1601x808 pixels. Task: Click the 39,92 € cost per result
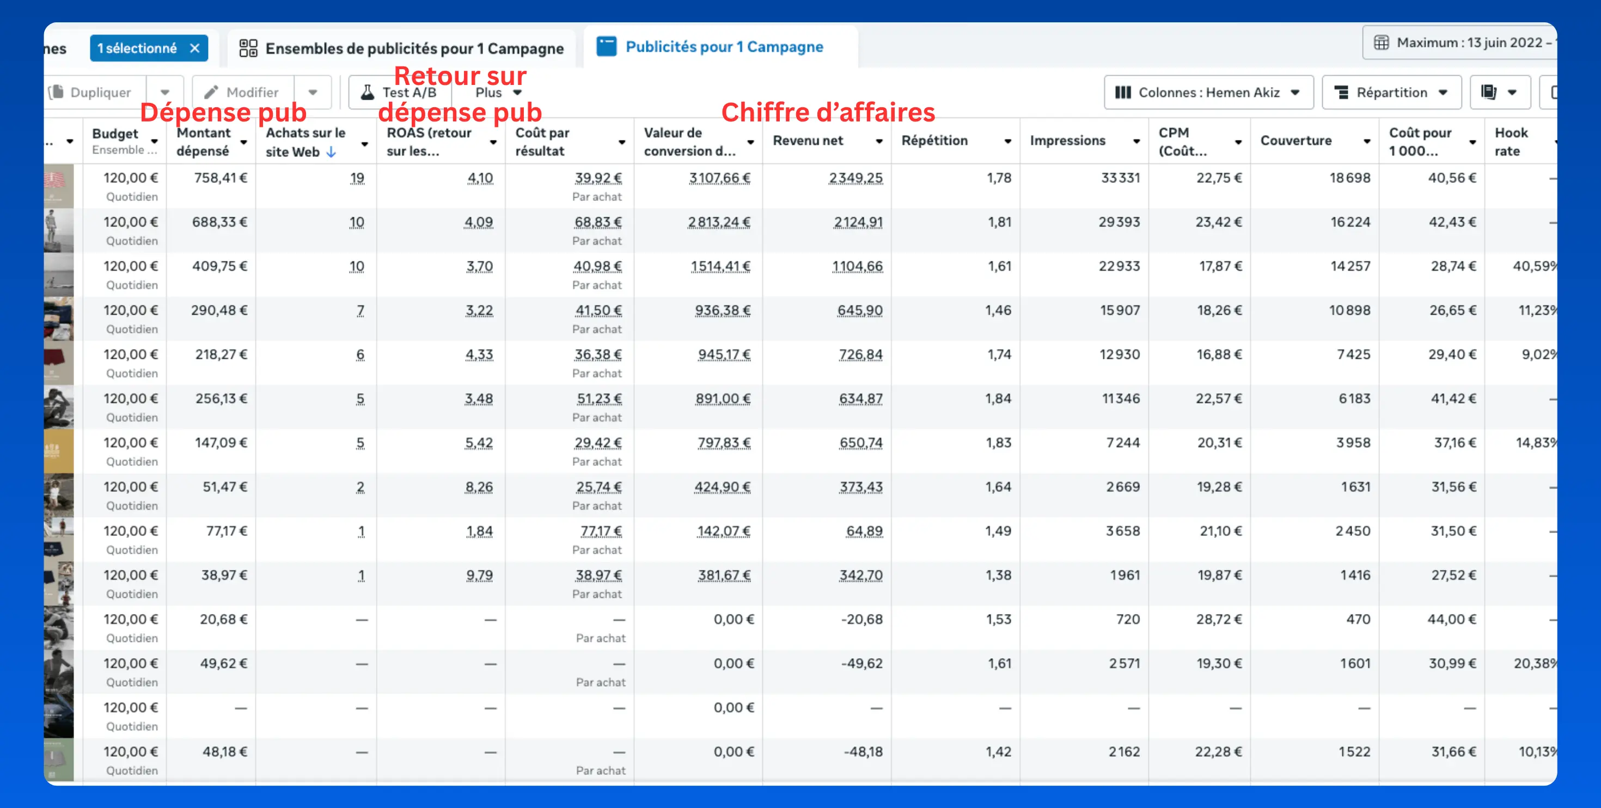[x=597, y=177]
